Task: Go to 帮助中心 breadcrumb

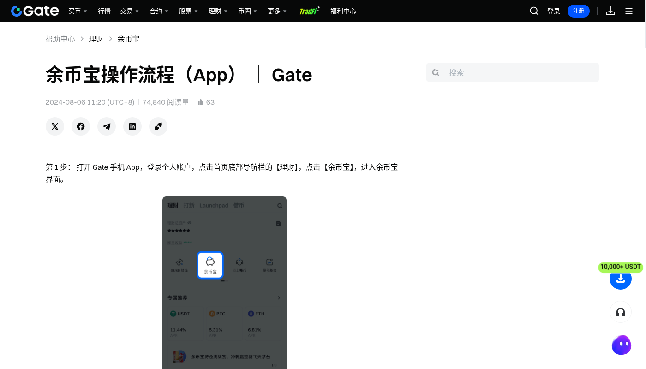Action: click(60, 39)
